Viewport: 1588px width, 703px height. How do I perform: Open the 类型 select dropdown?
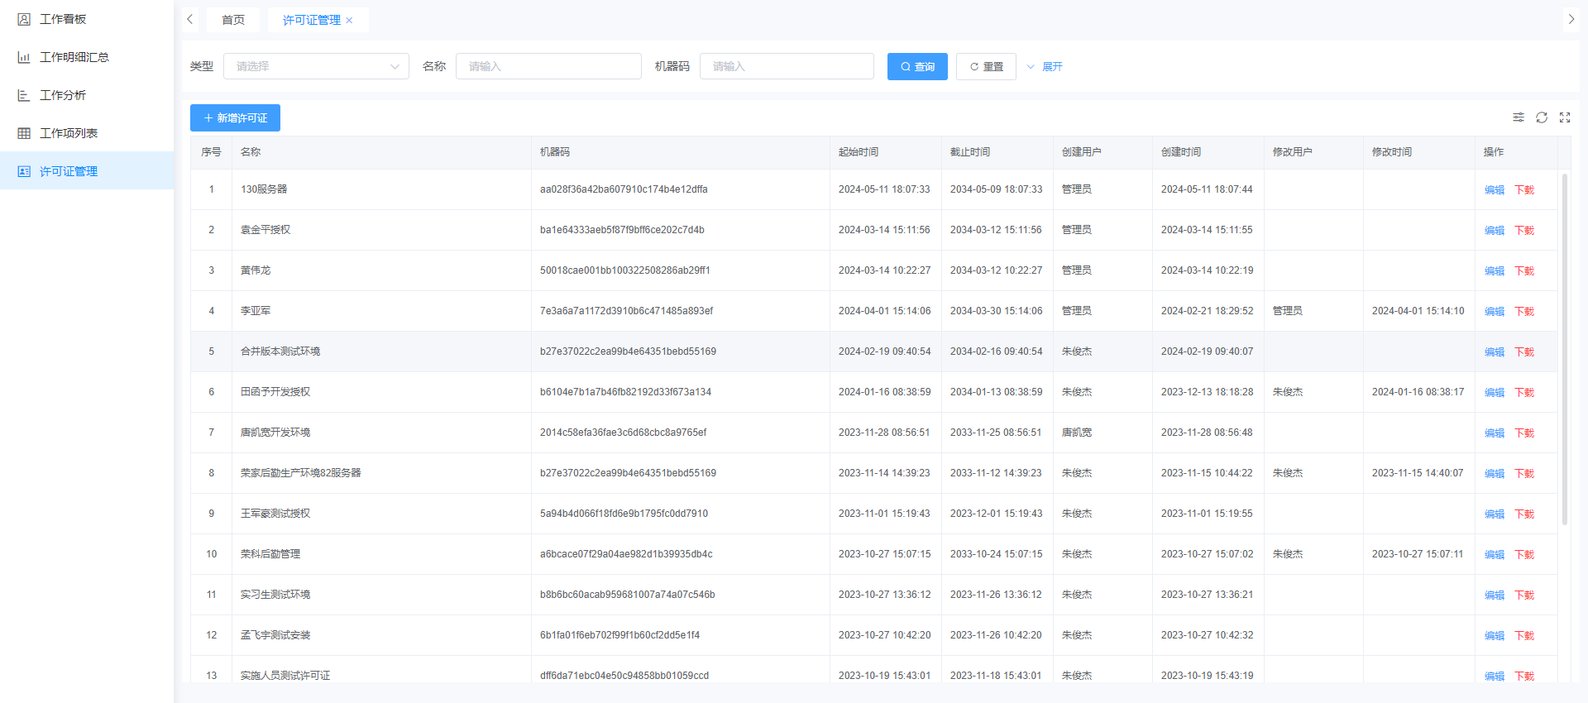coord(316,66)
